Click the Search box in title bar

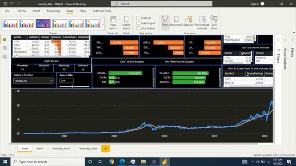coord(161,4)
